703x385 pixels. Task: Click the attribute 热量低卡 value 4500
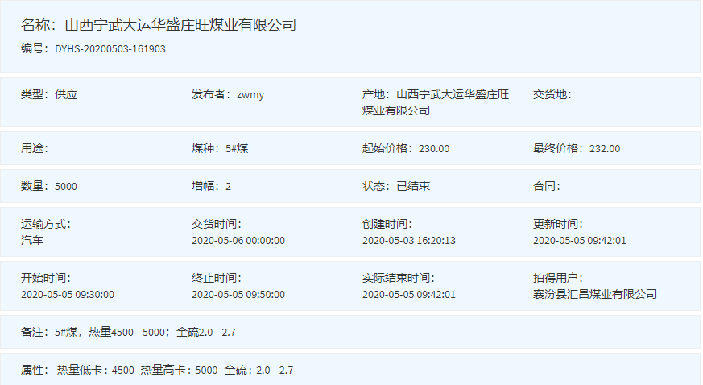click(x=123, y=371)
